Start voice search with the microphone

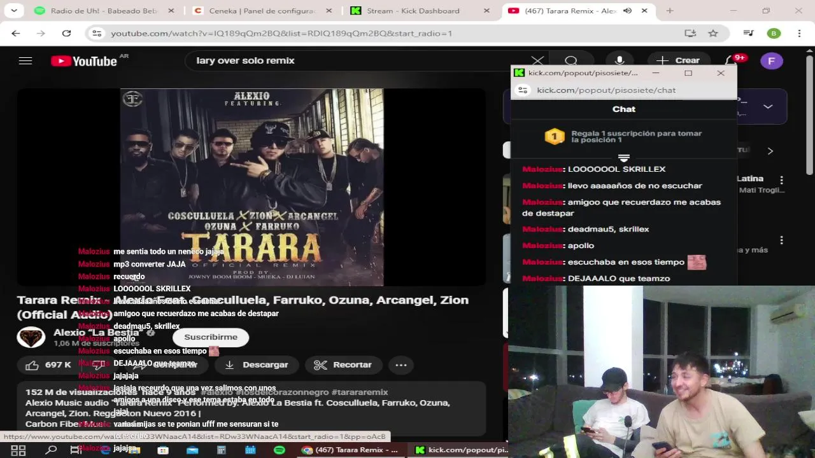(619, 60)
